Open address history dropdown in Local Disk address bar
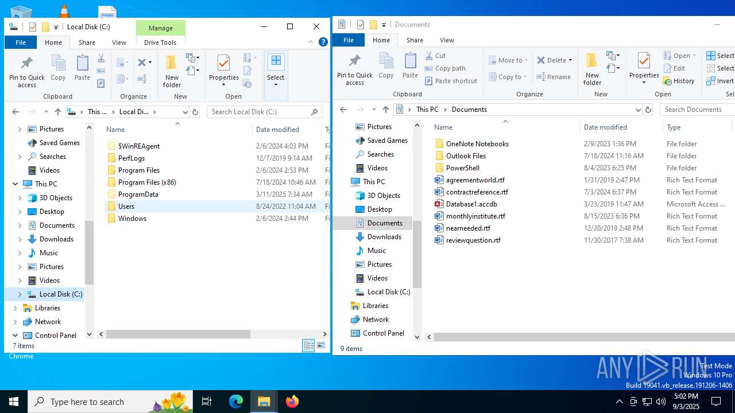This screenshot has height=413, width=735. coord(185,112)
